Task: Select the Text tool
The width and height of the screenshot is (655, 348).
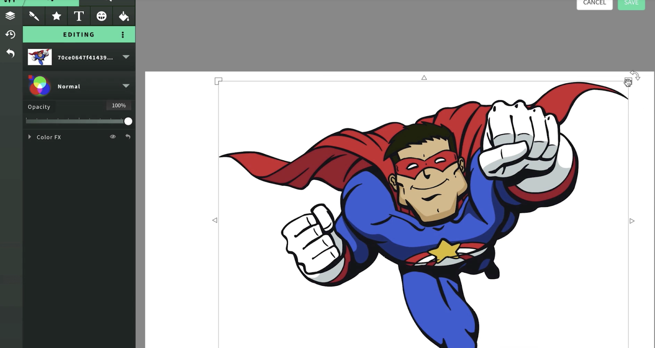Action: pyautogui.click(x=79, y=16)
